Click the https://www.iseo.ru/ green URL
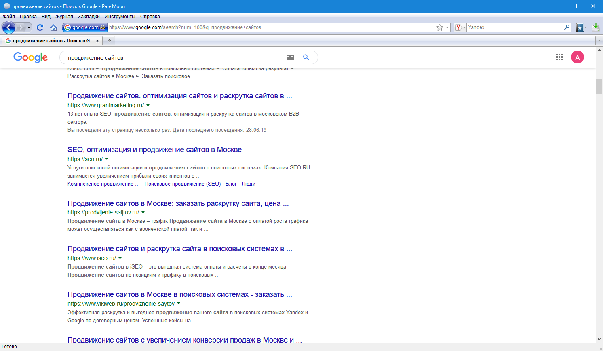 tap(92, 258)
